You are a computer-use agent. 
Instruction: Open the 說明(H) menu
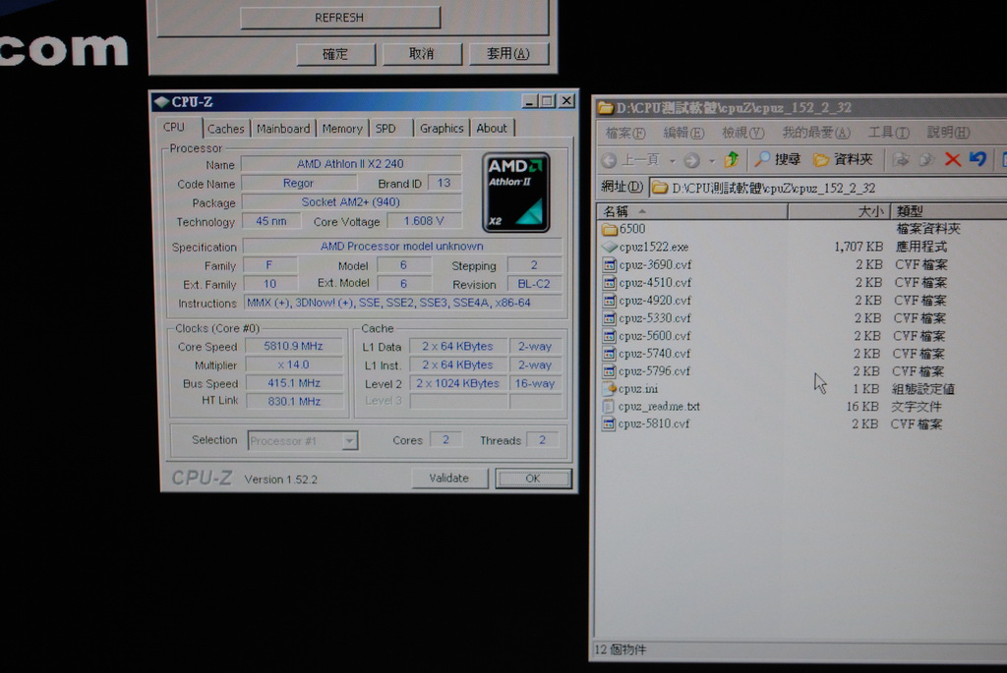click(x=948, y=133)
